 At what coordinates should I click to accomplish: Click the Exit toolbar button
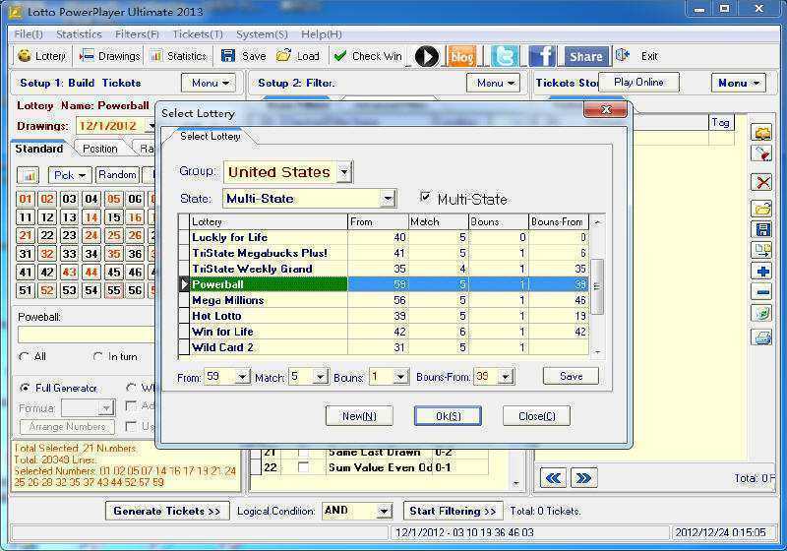637,56
